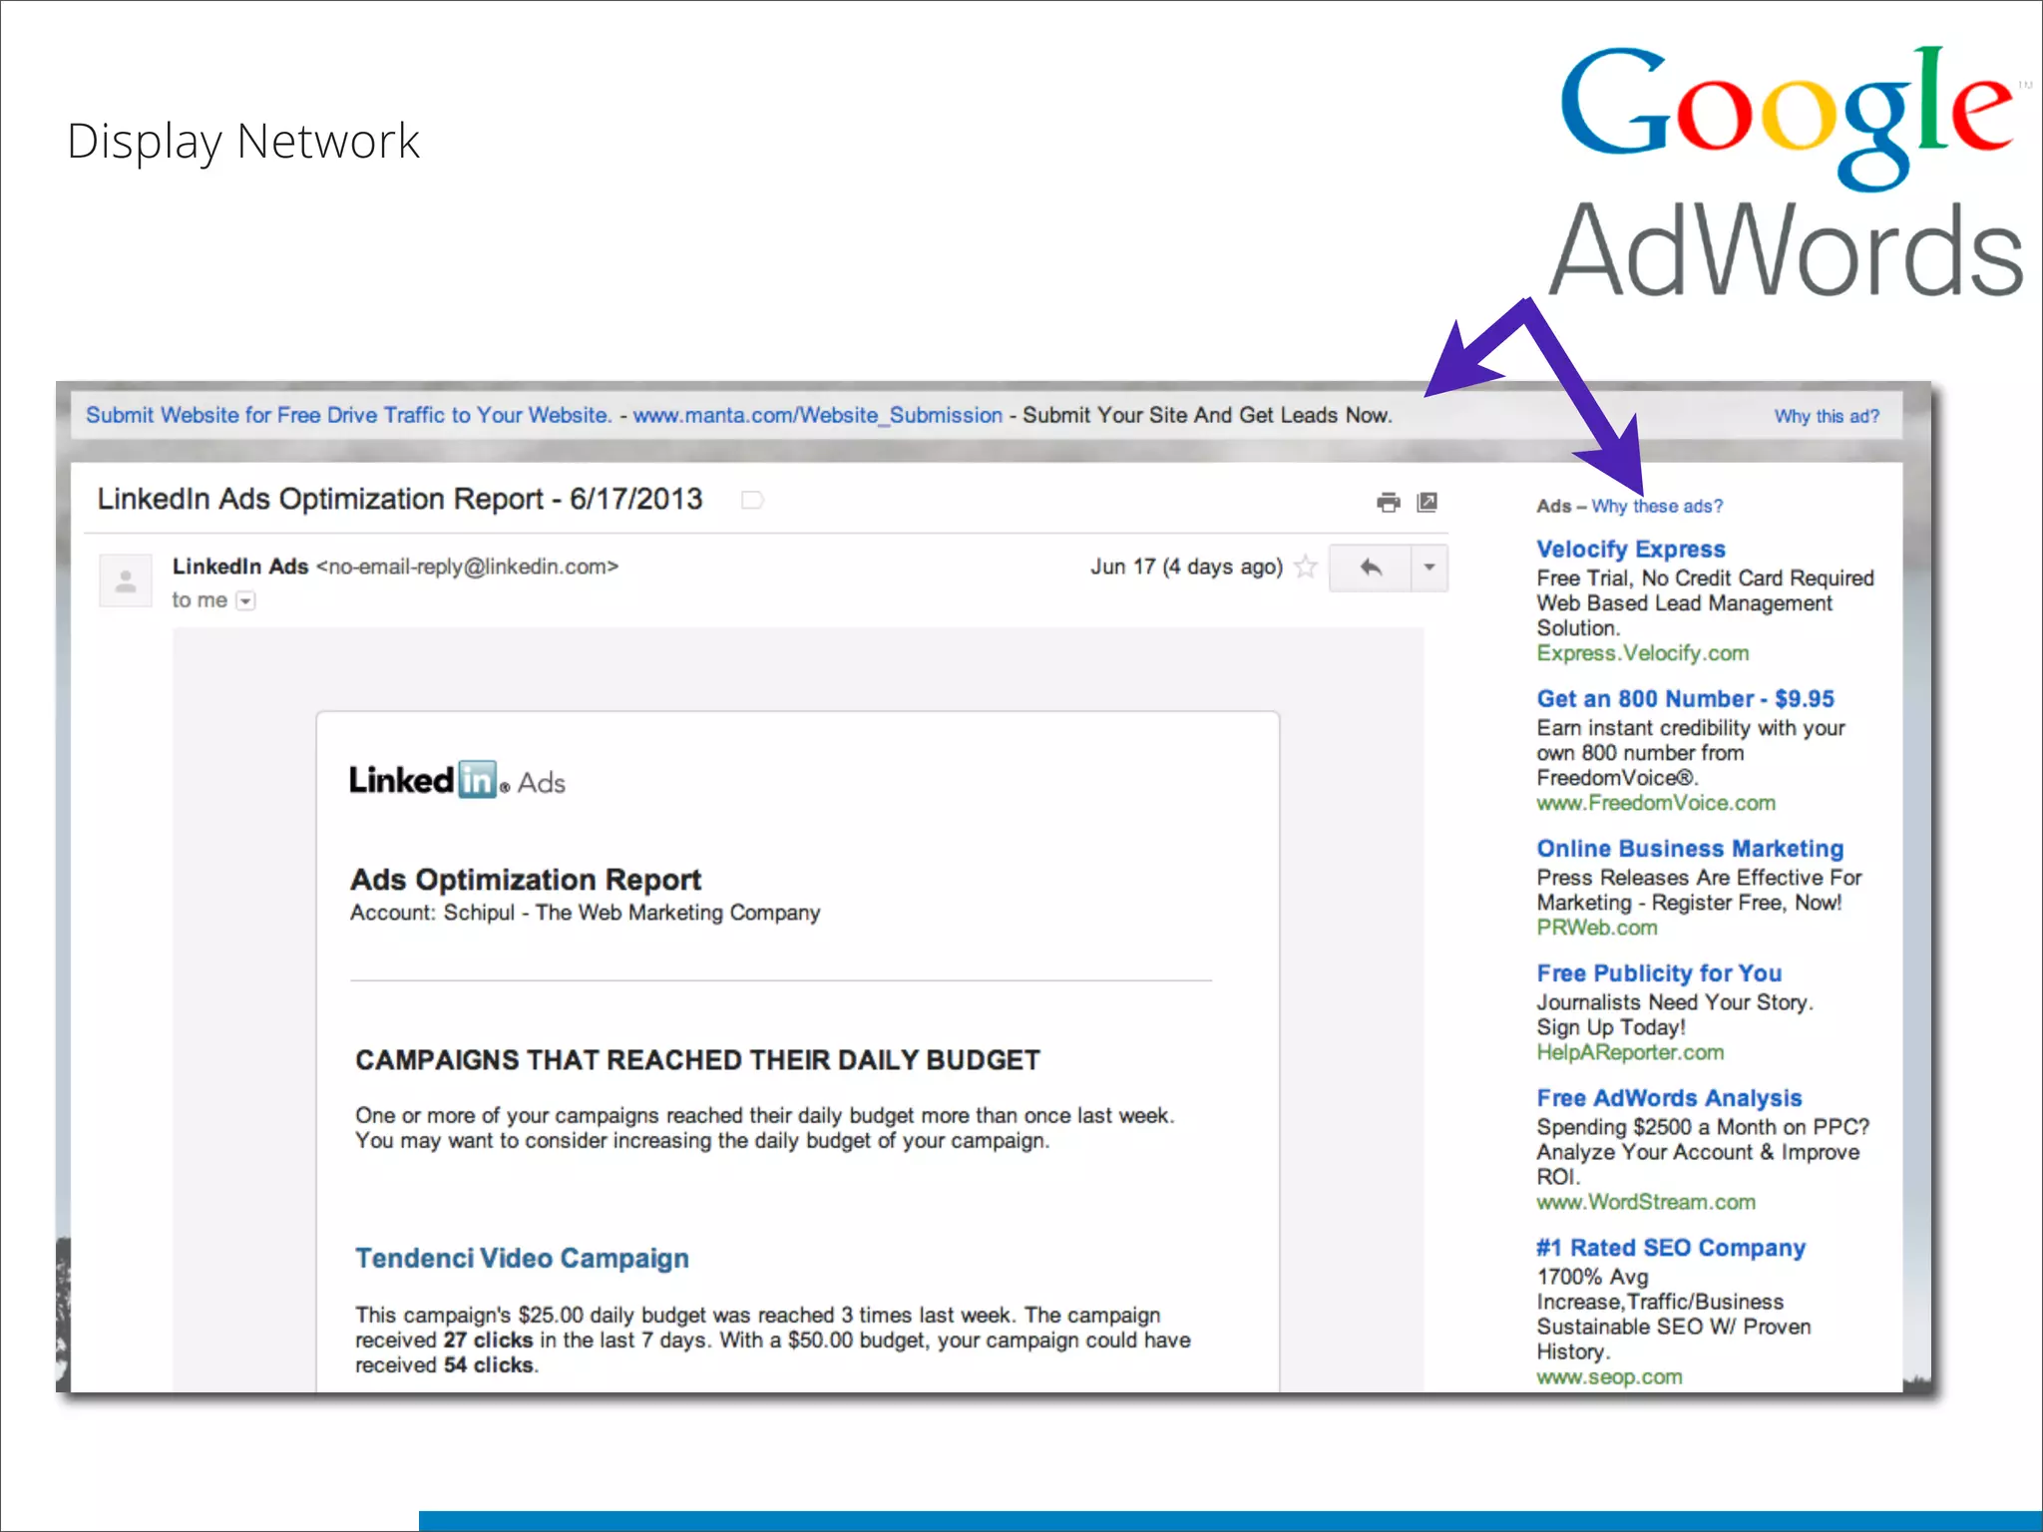Click '#1 Rated SEO Company' ad
The image size is (2043, 1532).
click(x=1671, y=1248)
